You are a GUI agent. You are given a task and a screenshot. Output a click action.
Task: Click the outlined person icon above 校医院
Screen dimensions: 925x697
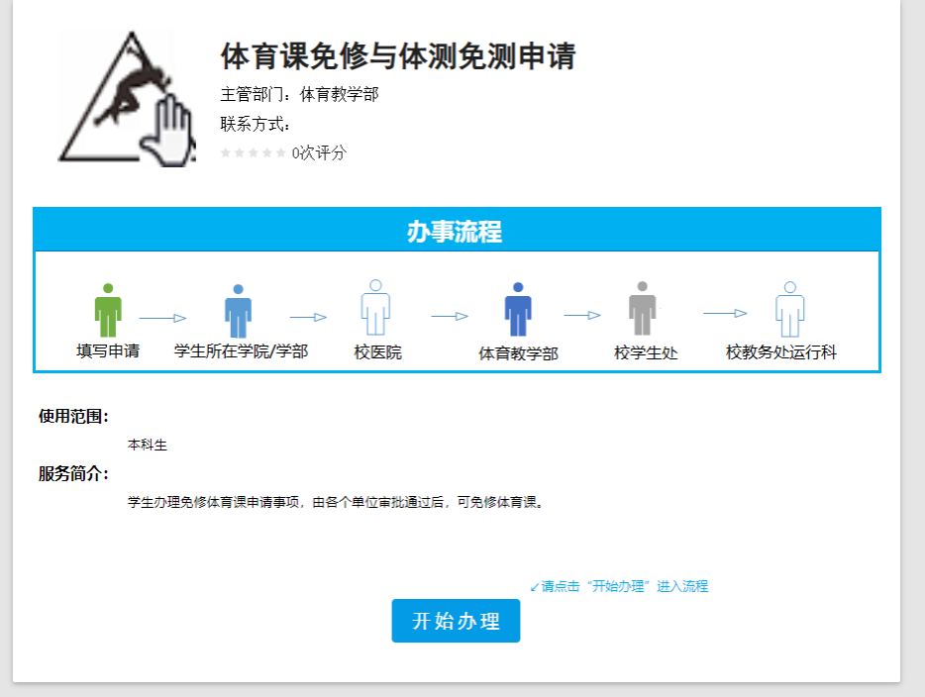point(375,309)
